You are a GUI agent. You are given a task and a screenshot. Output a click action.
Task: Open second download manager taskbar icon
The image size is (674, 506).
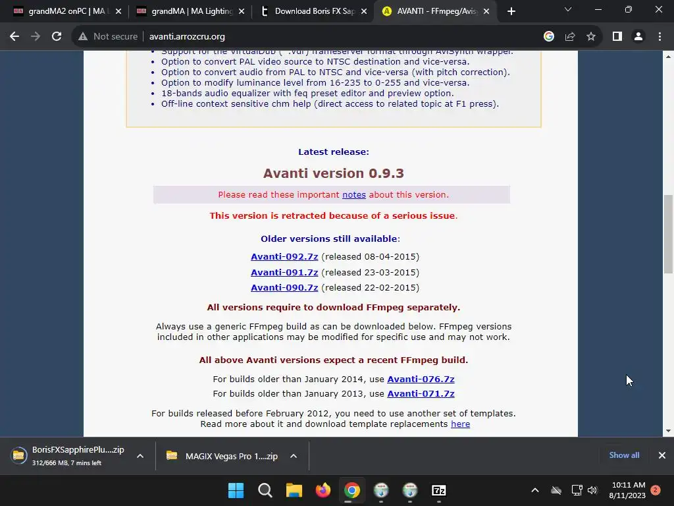point(410,490)
